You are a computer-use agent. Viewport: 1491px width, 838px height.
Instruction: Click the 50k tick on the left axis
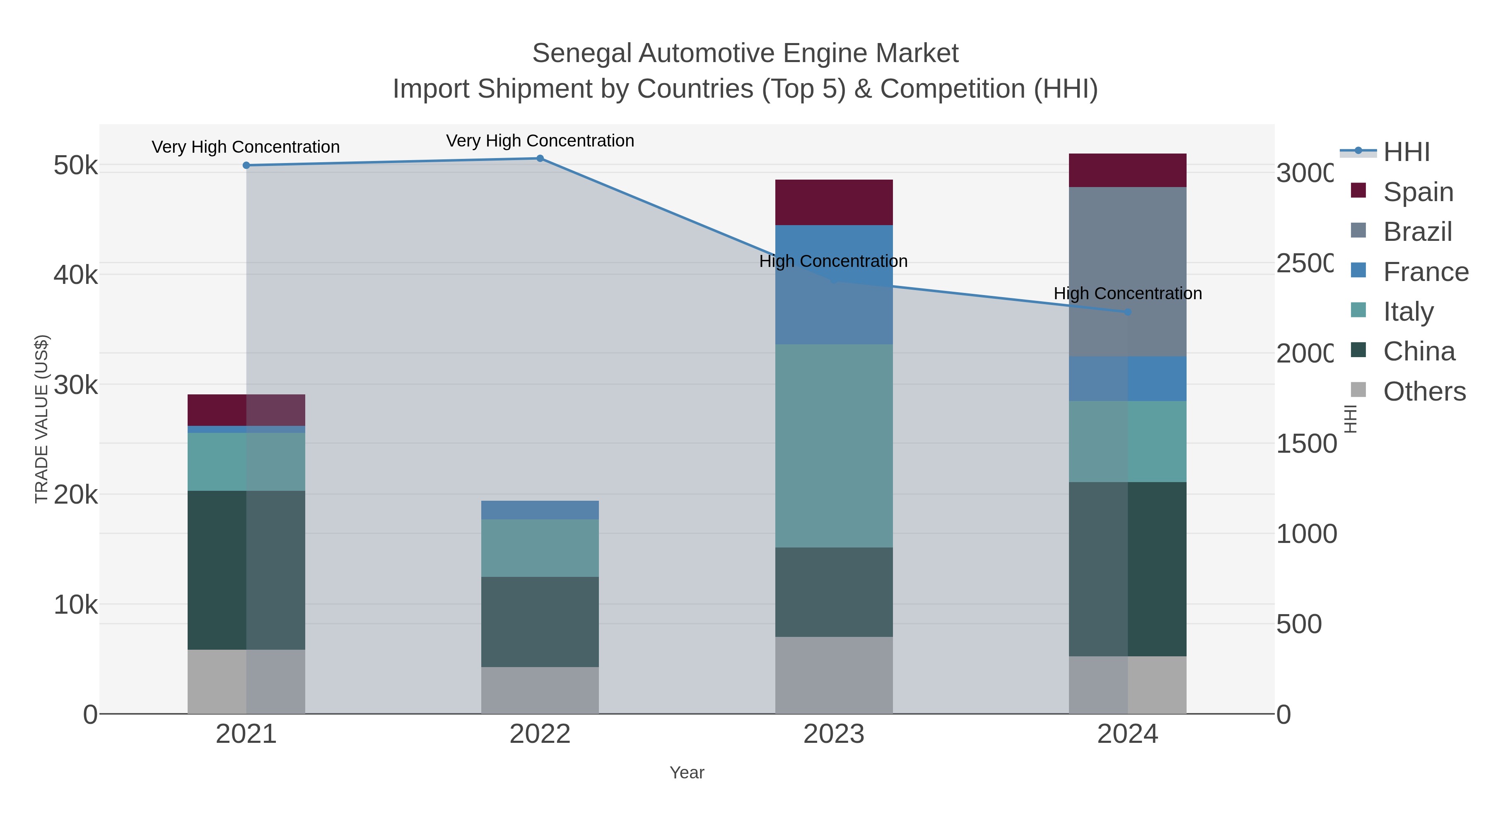(76, 166)
